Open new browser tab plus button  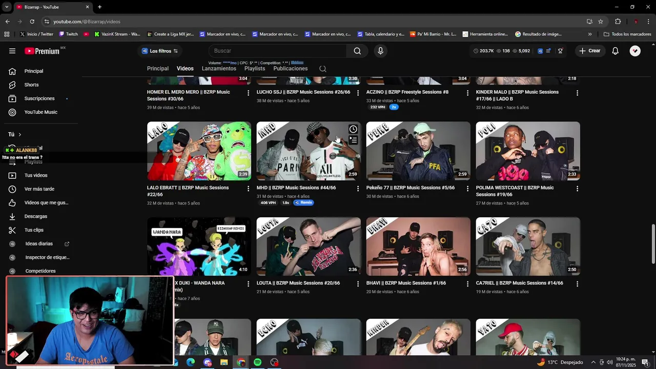[99, 7]
